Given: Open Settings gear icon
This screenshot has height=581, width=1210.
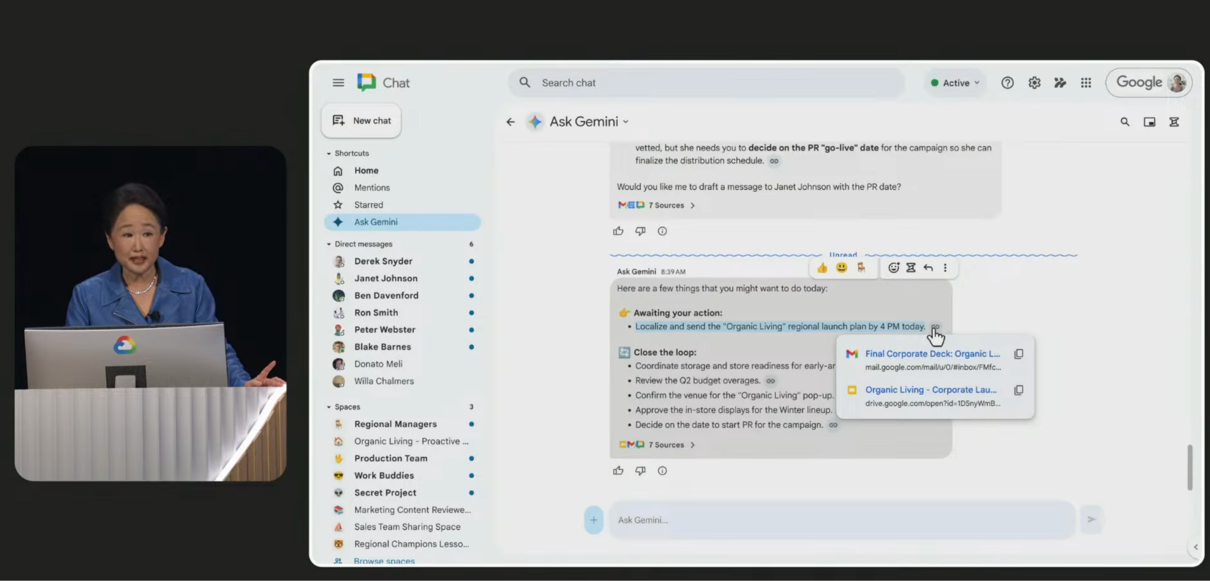Looking at the screenshot, I should click(1034, 83).
